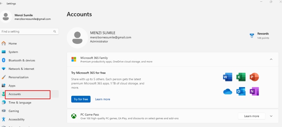Click the PC Game Pass heading text
This screenshot has height=127, width=282.
point(90,114)
